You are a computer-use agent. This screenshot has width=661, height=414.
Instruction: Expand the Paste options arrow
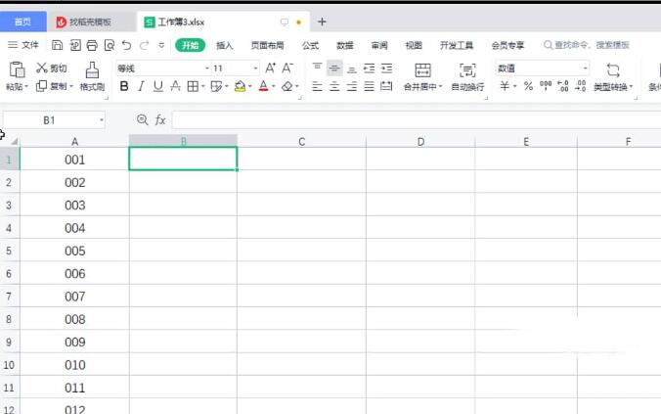pos(26,86)
